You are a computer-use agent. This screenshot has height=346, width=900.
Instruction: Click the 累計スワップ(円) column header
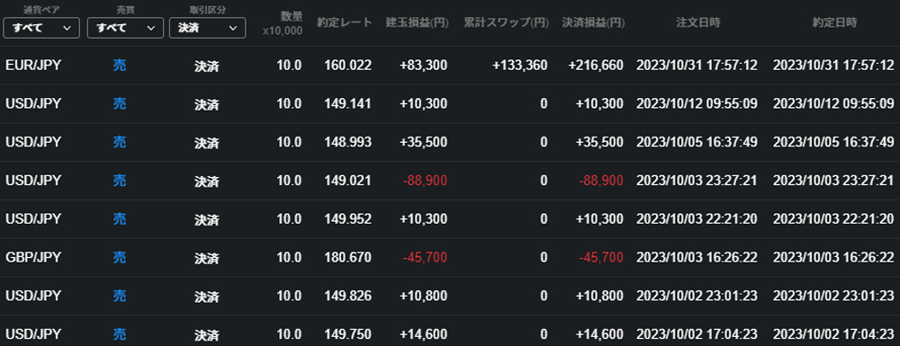(506, 22)
